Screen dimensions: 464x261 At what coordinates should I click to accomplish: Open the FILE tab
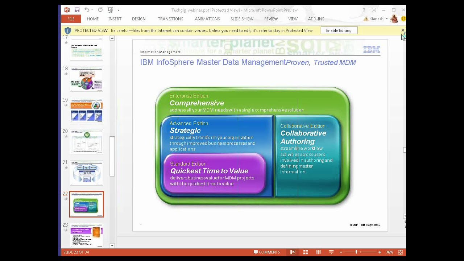click(71, 19)
